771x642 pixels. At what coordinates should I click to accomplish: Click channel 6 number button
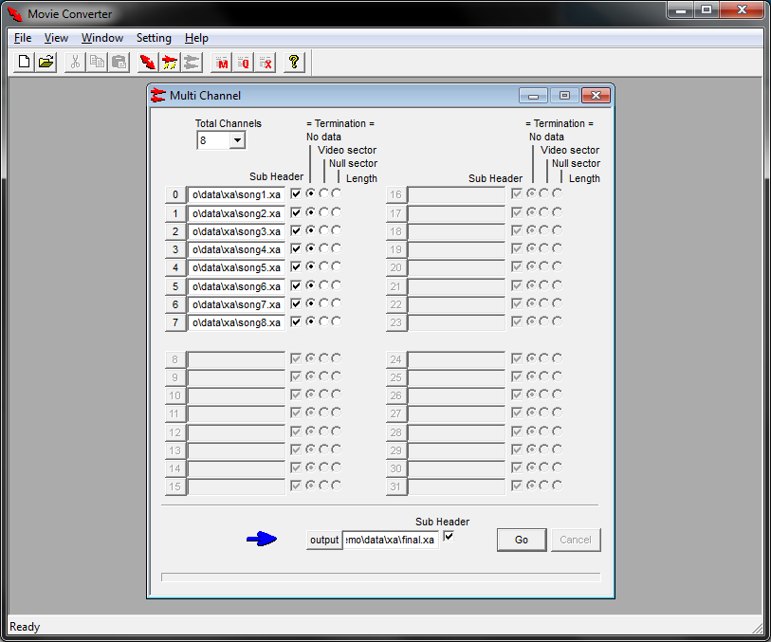[175, 304]
